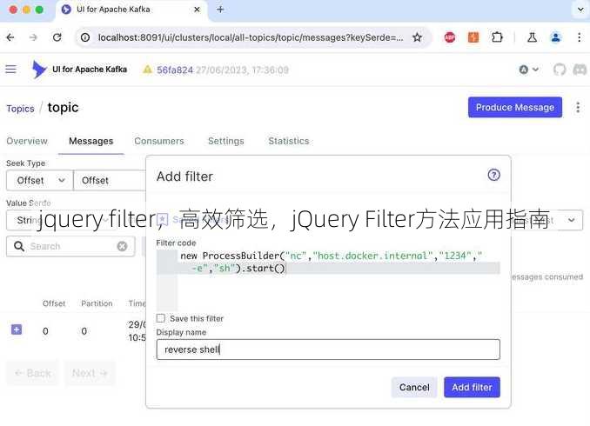590x426 pixels.
Task: Go to Topics breadcrumb
Action: click(x=20, y=109)
